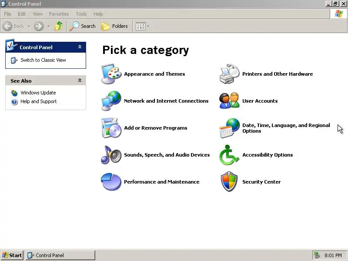This screenshot has width=348, height=261.
Task: Click Sounds, Speech, and Audio Devices link
Action: pyautogui.click(x=167, y=155)
